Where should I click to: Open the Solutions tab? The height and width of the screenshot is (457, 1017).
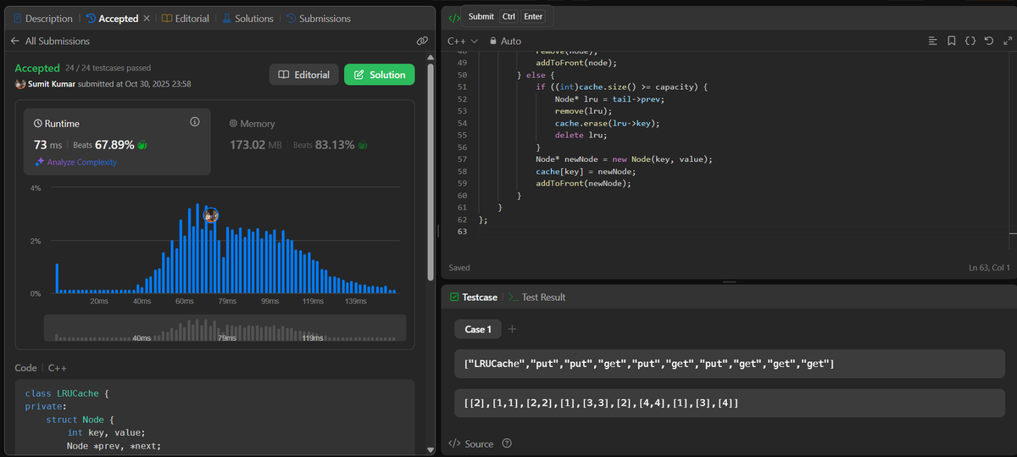point(248,18)
